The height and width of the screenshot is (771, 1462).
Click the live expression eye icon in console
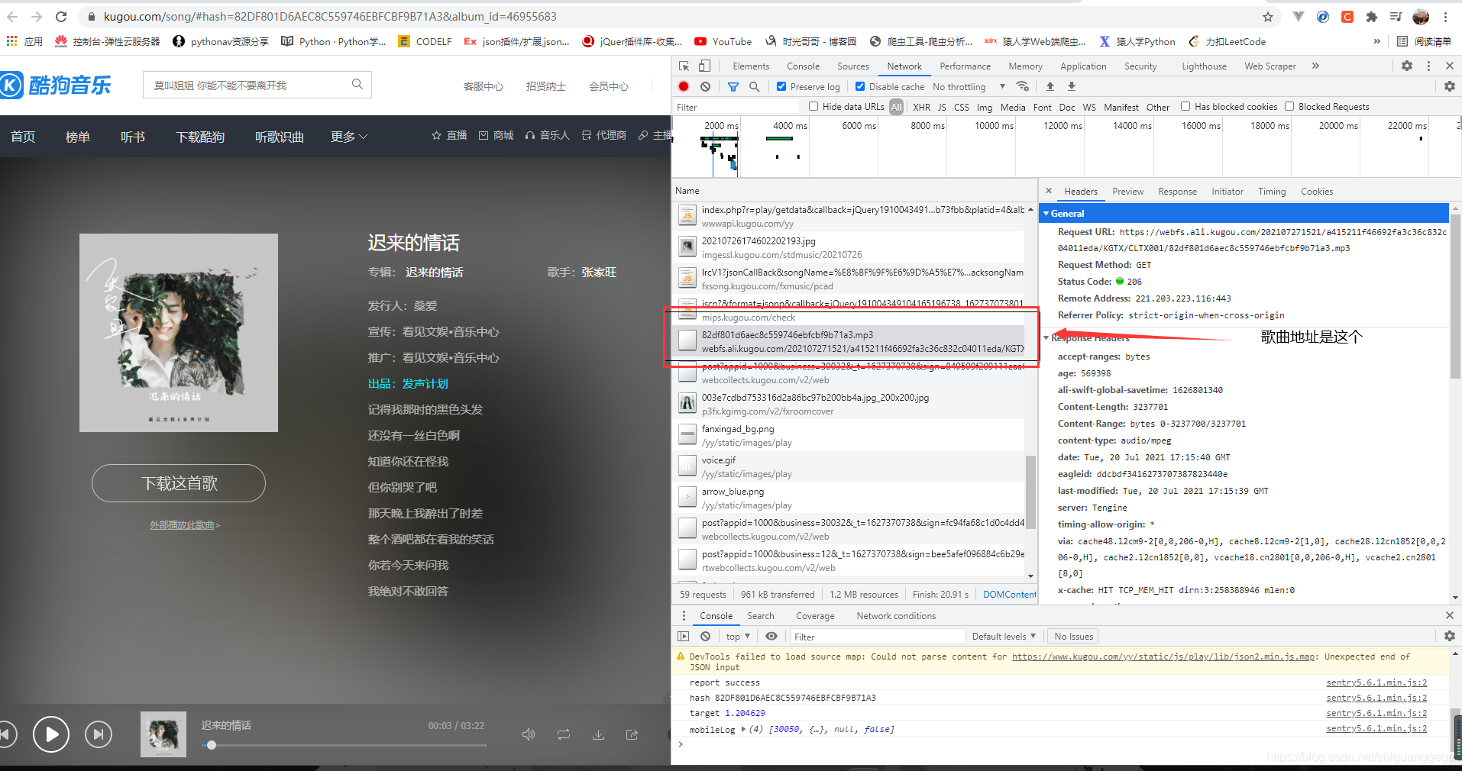pyautogui.click(x=771, y=637)
